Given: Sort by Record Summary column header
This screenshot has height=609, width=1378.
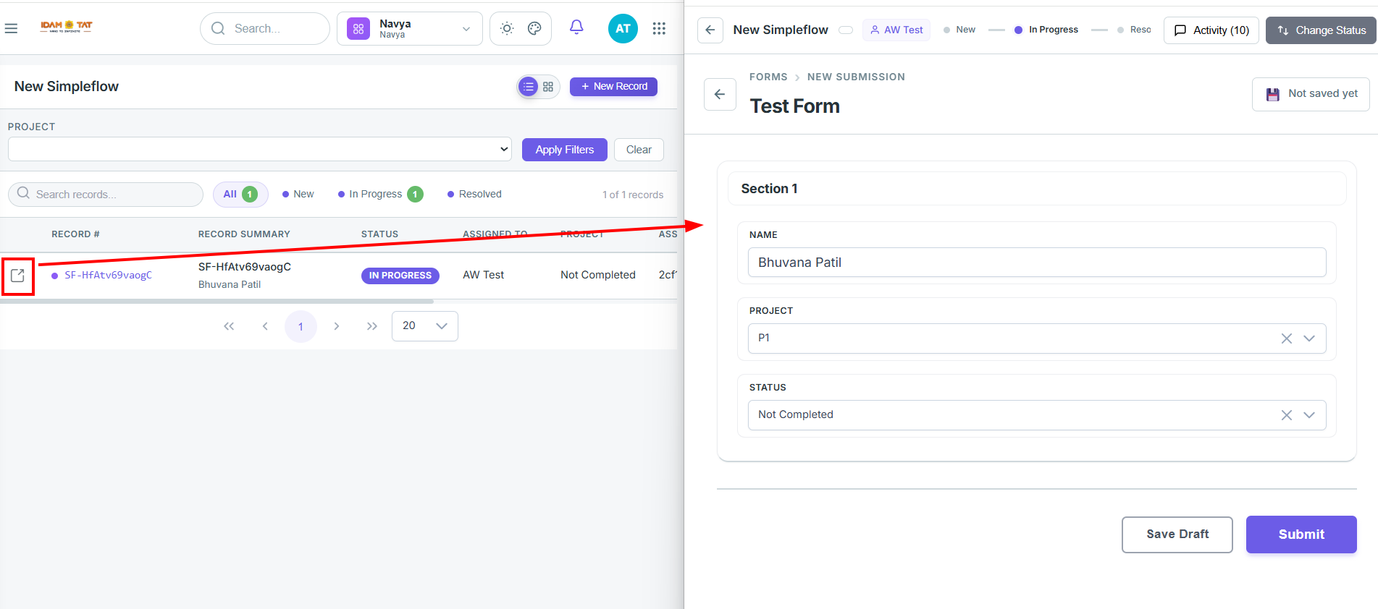Looking at the screenshot, I should pos(244,234).
